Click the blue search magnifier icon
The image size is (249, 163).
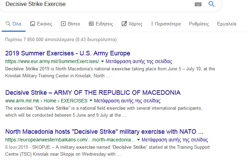pos(211,4)
